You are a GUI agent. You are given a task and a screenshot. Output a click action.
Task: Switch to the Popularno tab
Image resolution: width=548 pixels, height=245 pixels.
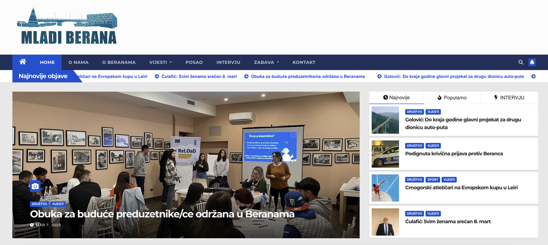click(452, 97)
